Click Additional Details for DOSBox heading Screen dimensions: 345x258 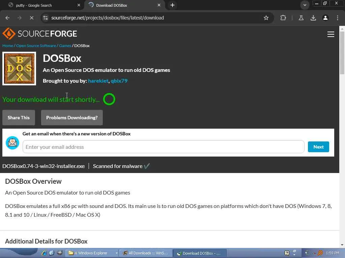(x=46, y=241)
